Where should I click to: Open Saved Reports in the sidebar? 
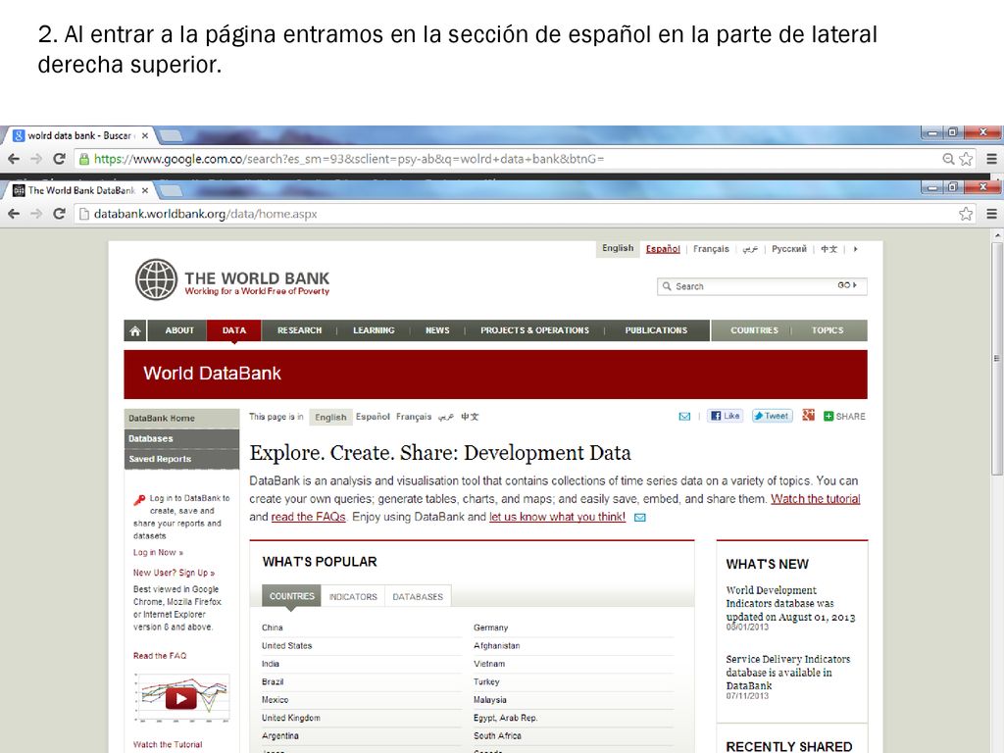tap(181, 459)
